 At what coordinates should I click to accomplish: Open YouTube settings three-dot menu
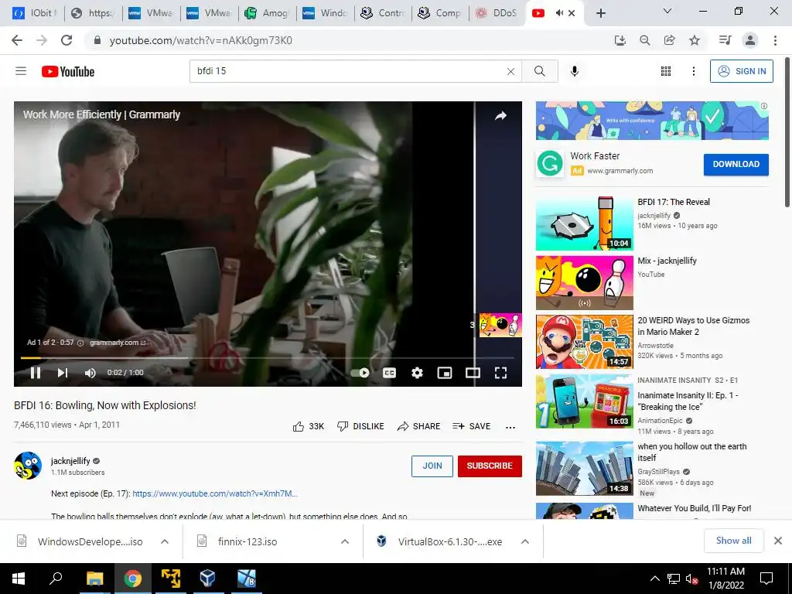click(x=694, y=71)
